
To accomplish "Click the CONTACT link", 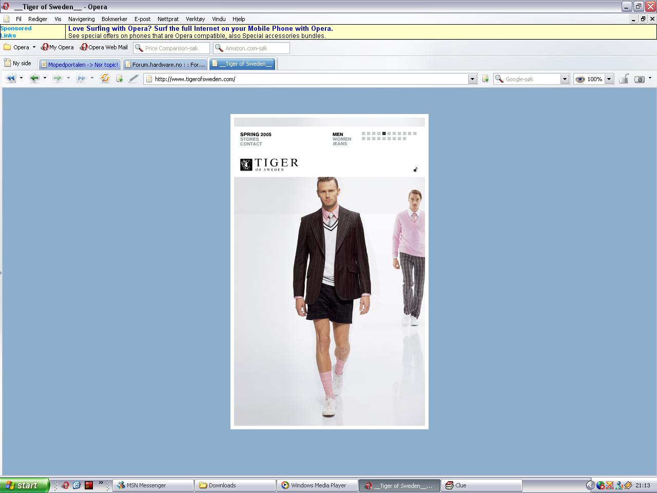I will (x=251, y=144).
